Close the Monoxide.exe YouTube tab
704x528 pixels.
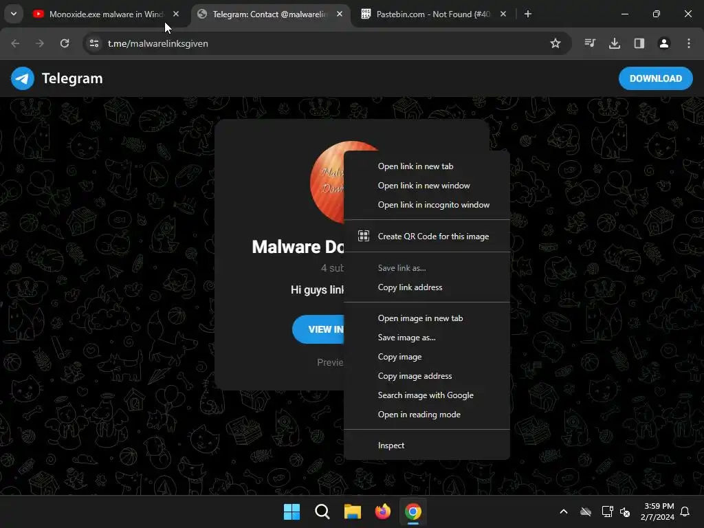pyautogui.click(x=176, y=14)
